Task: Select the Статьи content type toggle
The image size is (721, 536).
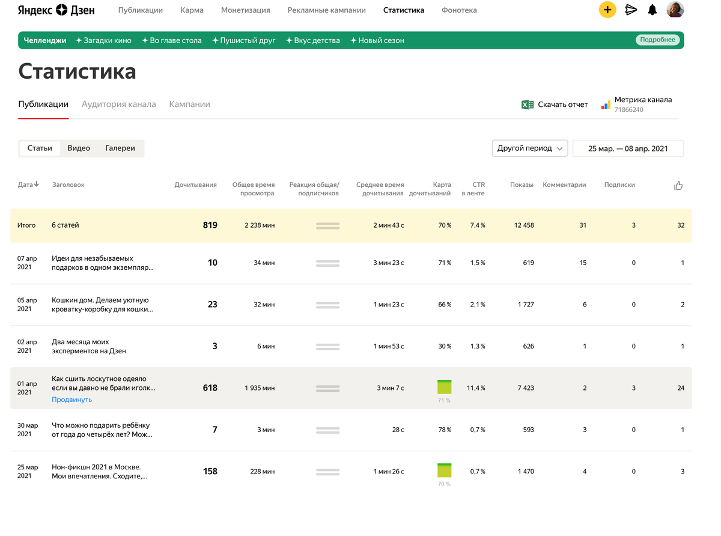Action: pos(40,148)
